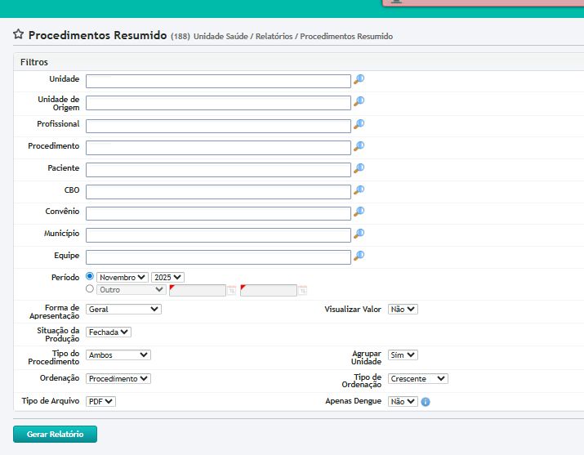The height and width of the screenshot is (455, 584).
Task: Click the Equipe input field
Action: pos(218,256)
